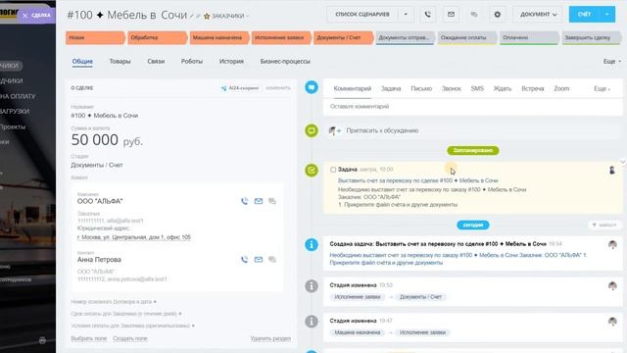Click изменить link in О сделке section
627x353 pixels.
278,88
